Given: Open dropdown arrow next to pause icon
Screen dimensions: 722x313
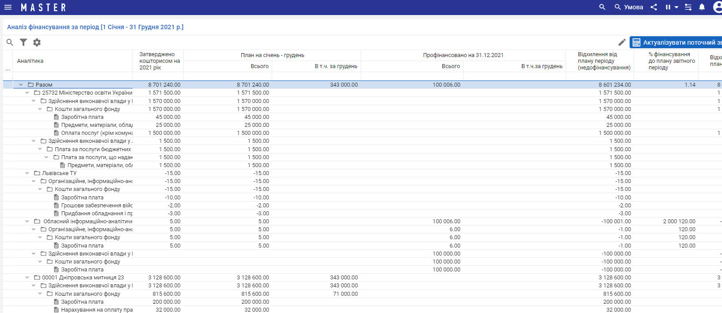Looking at the screenshot, I should pyautogui.click(x=676, y=7).
